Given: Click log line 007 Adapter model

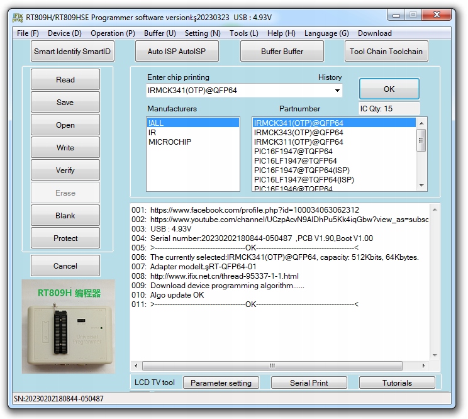Looking at the screenshot, I should click(194, 267).
